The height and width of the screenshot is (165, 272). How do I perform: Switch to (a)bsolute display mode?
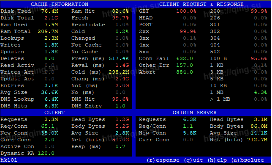(248, 160)
